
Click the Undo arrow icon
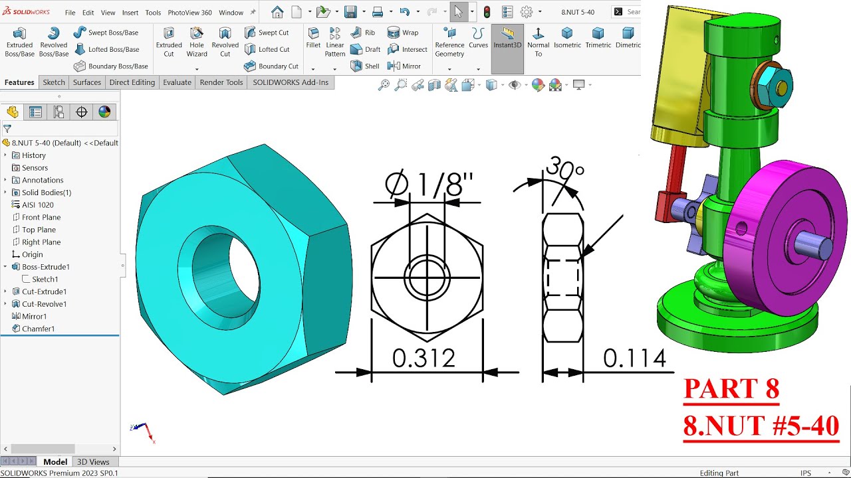[x=404, y=12]
